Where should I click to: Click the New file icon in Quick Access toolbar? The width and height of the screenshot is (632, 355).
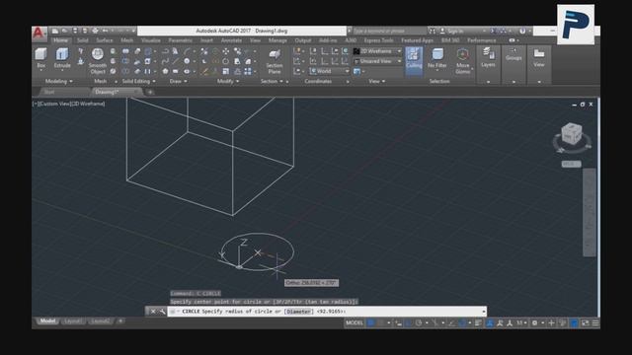(x=55, y=31)
